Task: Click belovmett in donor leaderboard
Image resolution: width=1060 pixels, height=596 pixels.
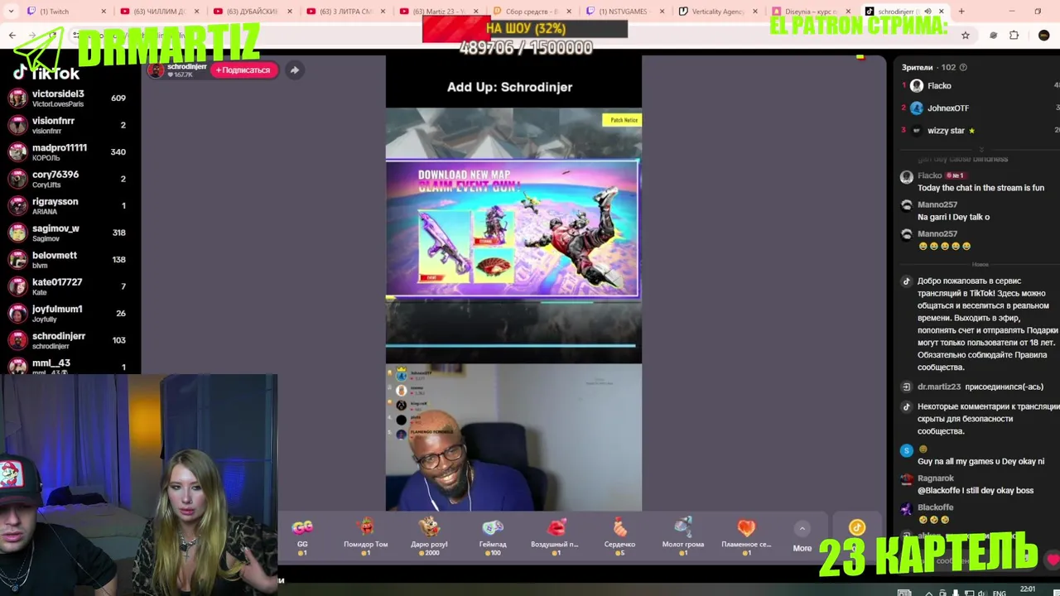Action: click(66, 260)
